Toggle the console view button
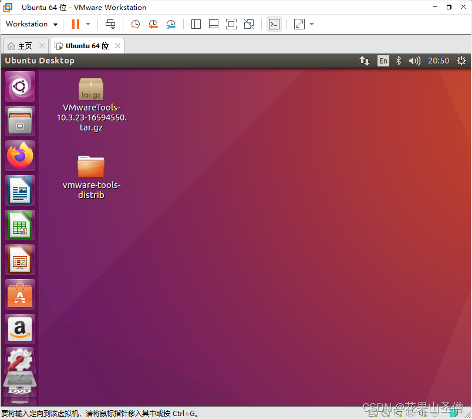This screenshot has width=472, height=419. tap(274, 24)
